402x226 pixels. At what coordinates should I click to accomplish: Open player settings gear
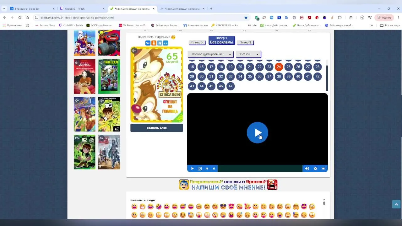pos(315,169)
